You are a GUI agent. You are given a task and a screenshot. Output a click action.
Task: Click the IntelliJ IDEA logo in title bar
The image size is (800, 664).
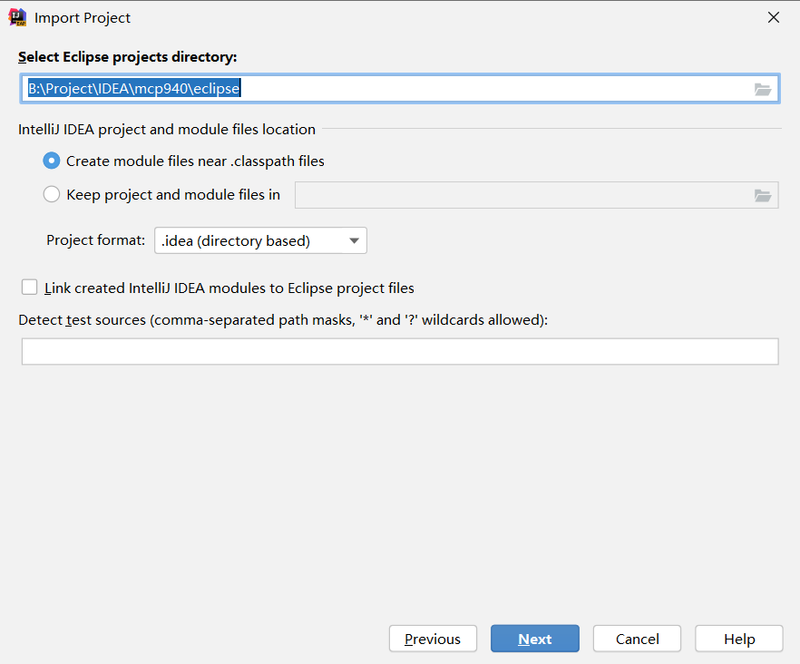pos(17,17)
